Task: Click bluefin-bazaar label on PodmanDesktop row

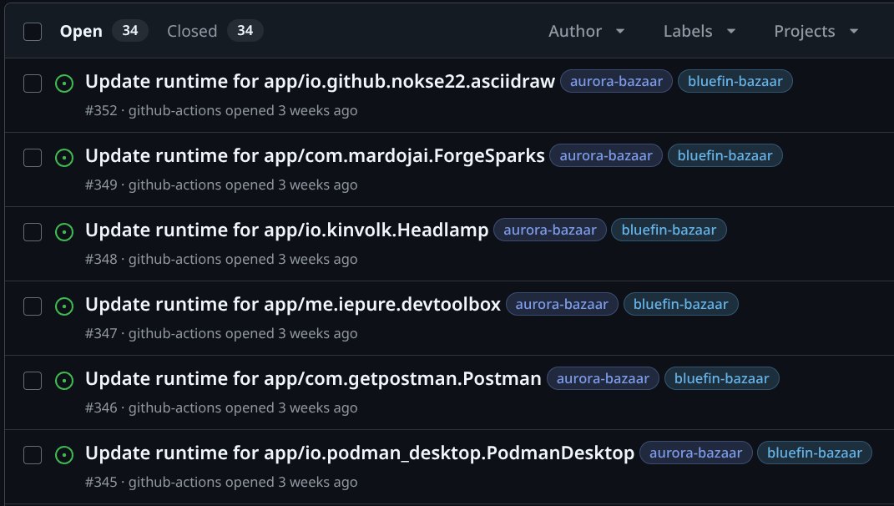Action: [x=814, y=453]
